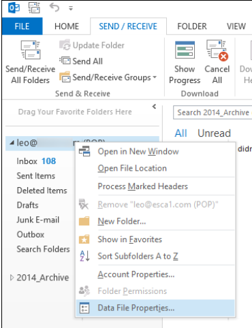Select Search Folders in the folder tree
This screenshot has height=328, width=252.
tap(43, 249)
